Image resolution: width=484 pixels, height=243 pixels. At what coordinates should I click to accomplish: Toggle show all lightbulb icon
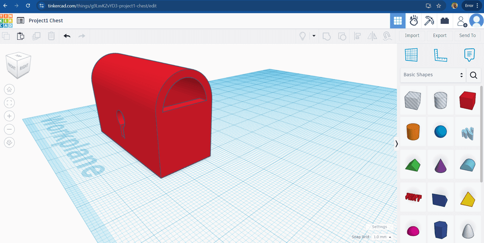(302, 36)
